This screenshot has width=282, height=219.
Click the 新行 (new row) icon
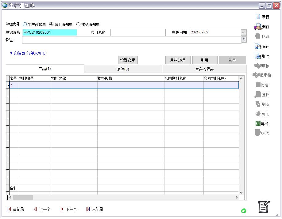[262, 17]
